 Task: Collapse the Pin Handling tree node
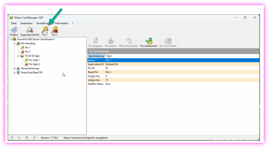click(x=14, y=43)
